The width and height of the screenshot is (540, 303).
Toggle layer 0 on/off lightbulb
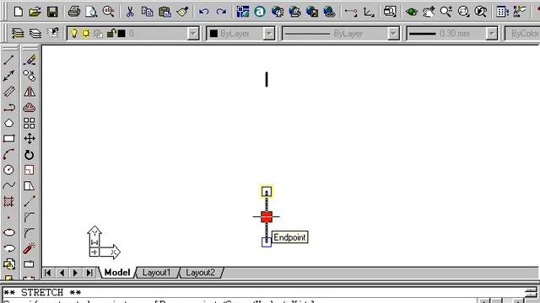pyautogui.click(x=73, y=34)
